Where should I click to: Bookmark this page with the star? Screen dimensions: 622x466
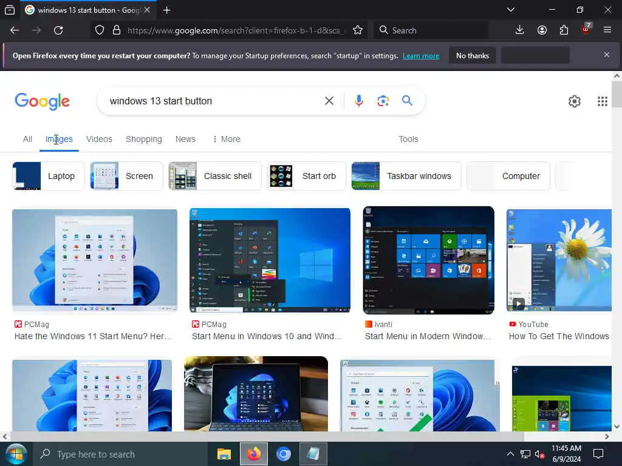(x=358, y=30)
